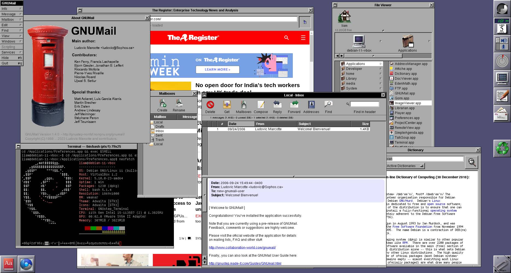Click the Get mail icon
This screenshot has height=273, width=511.
227,105
